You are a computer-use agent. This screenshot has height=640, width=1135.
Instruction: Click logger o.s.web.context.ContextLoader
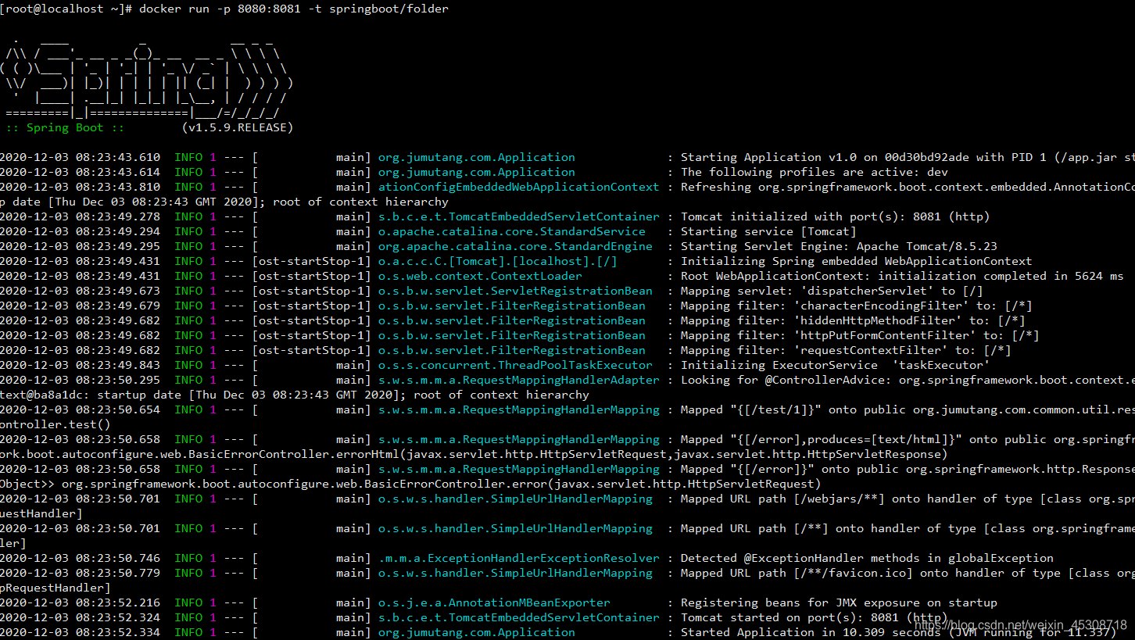click(x=480, y=276)
